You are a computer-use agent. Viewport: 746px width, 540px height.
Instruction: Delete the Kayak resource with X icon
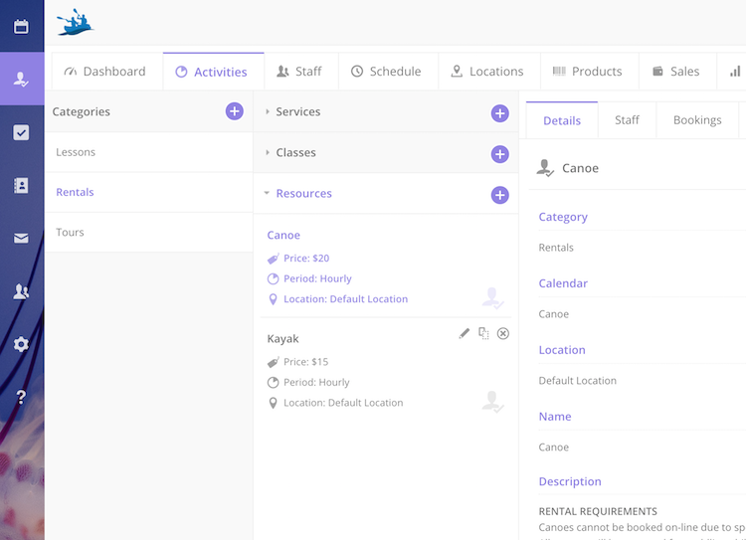tap(503, 333)
